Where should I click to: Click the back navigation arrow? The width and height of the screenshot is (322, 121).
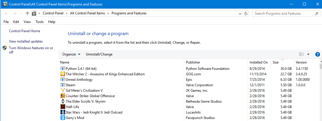[6, 14]
